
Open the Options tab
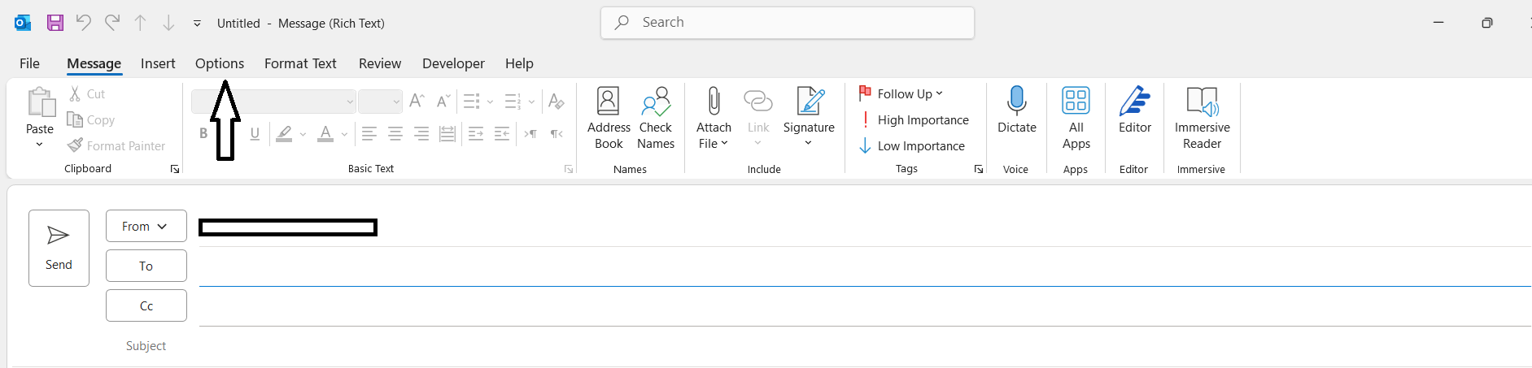point(220,63)
